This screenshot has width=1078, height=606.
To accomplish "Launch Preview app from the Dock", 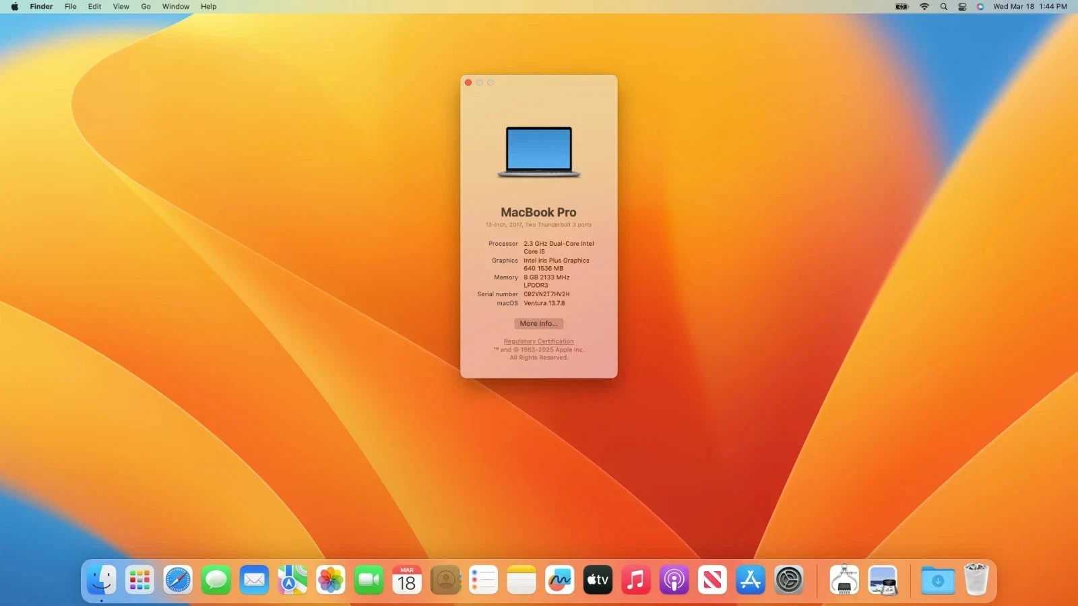I will [883, 580].
